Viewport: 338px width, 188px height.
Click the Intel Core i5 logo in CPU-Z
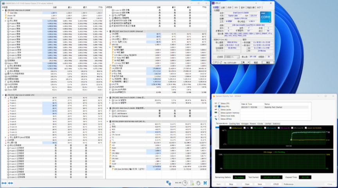pyautogui.click(x=265, y=18)
